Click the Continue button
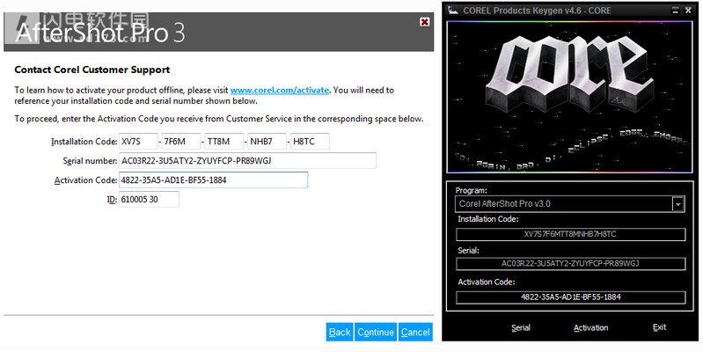The width and height of the screenshot is (703, 352). tap(376, 332)
